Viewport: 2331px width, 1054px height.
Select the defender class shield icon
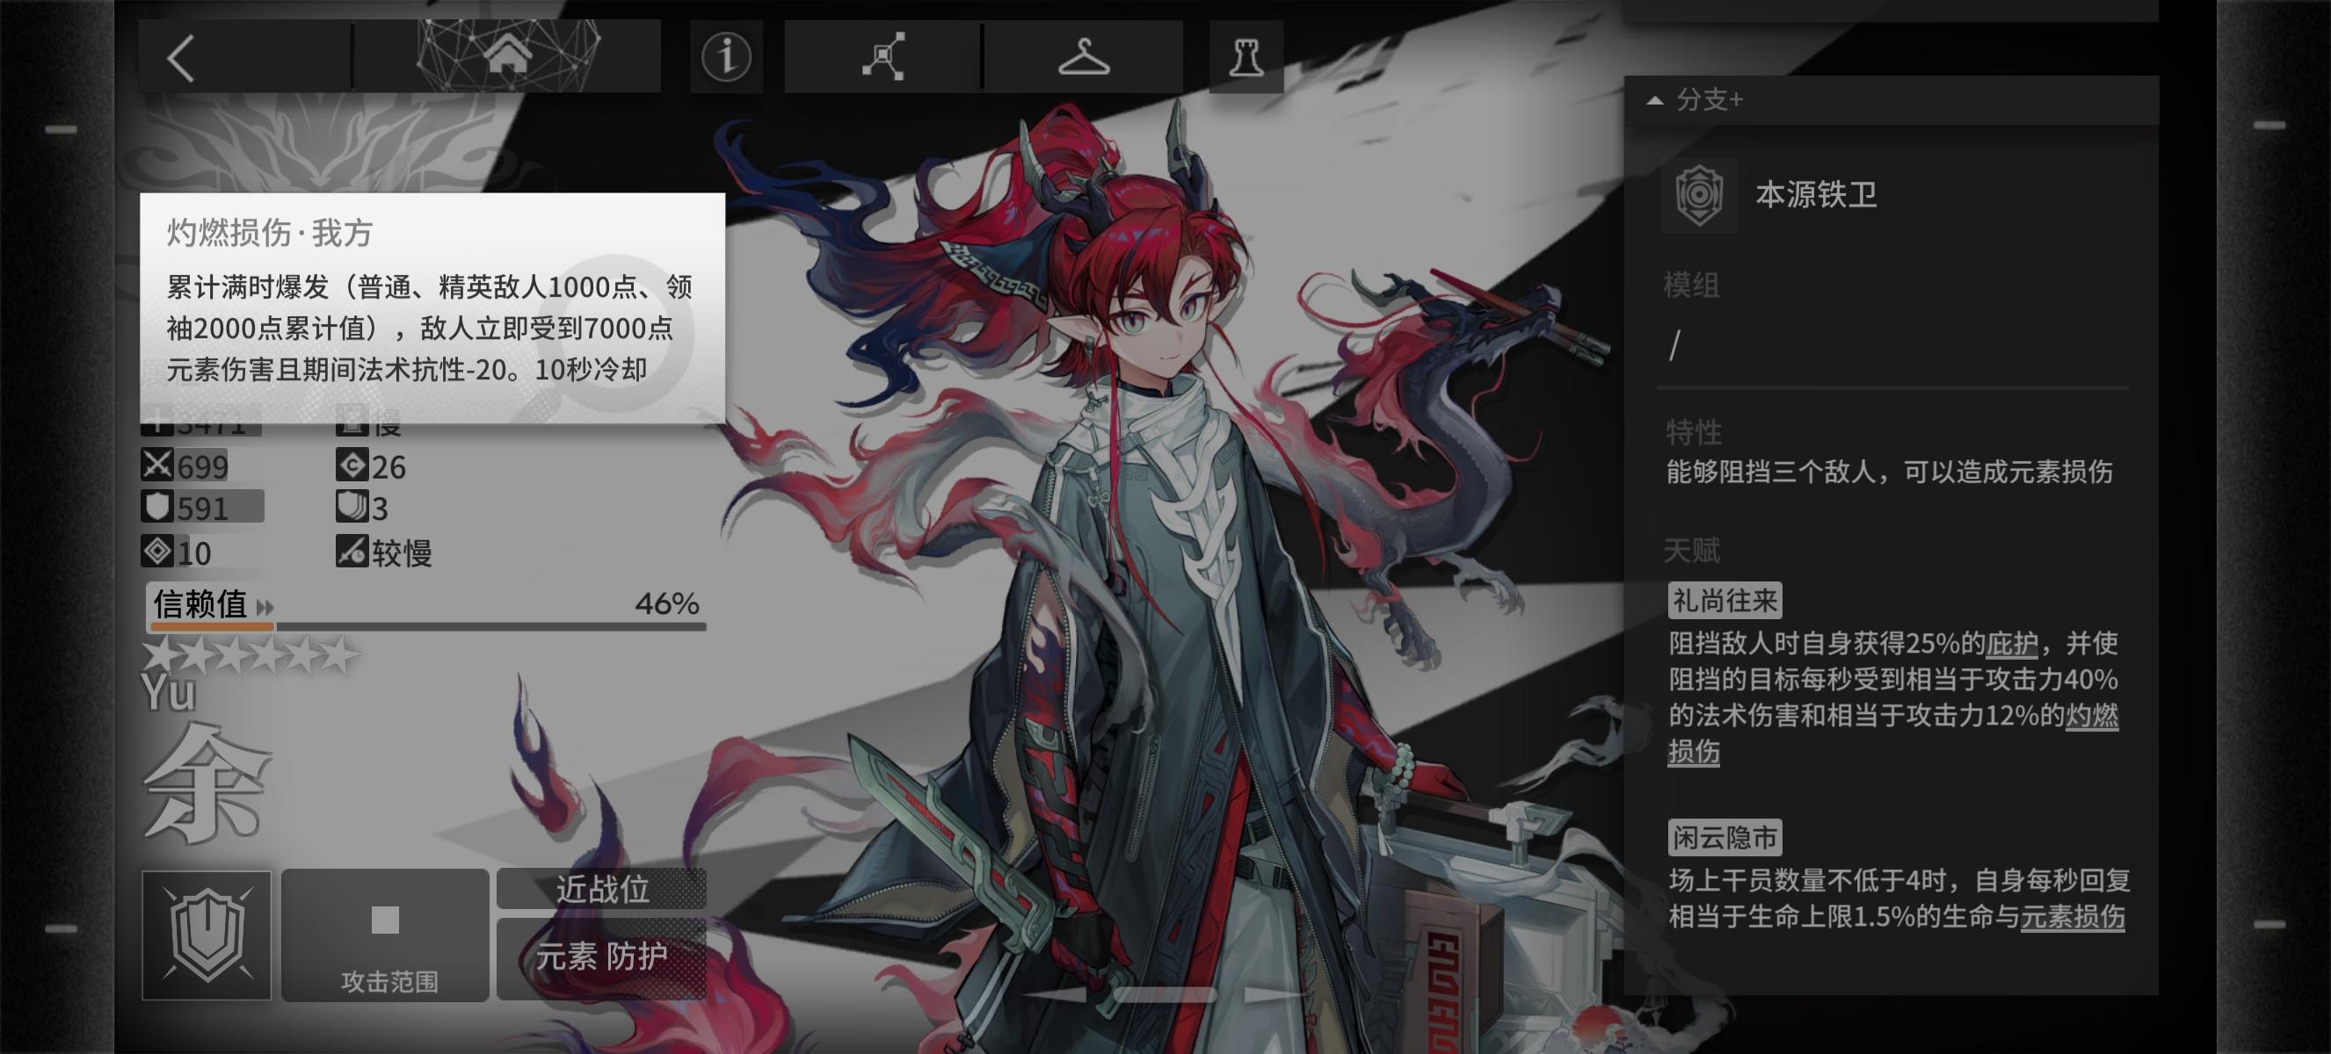click(207, 935)
